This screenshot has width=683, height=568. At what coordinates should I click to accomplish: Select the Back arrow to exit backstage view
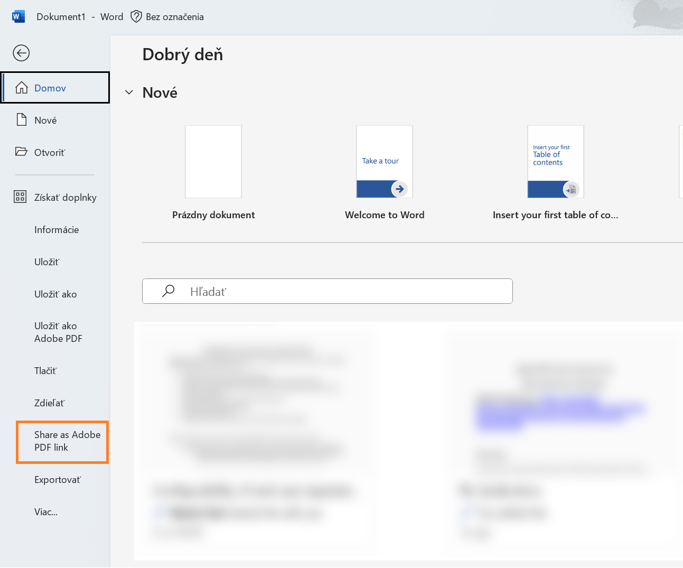click(x=21, y=53)
